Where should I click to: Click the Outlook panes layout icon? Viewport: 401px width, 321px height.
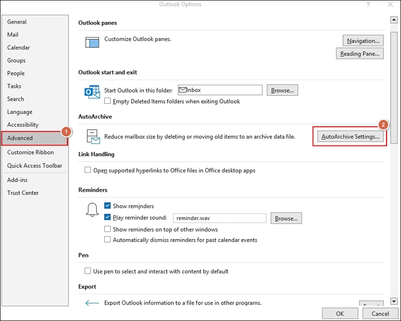tap(92, 42)
